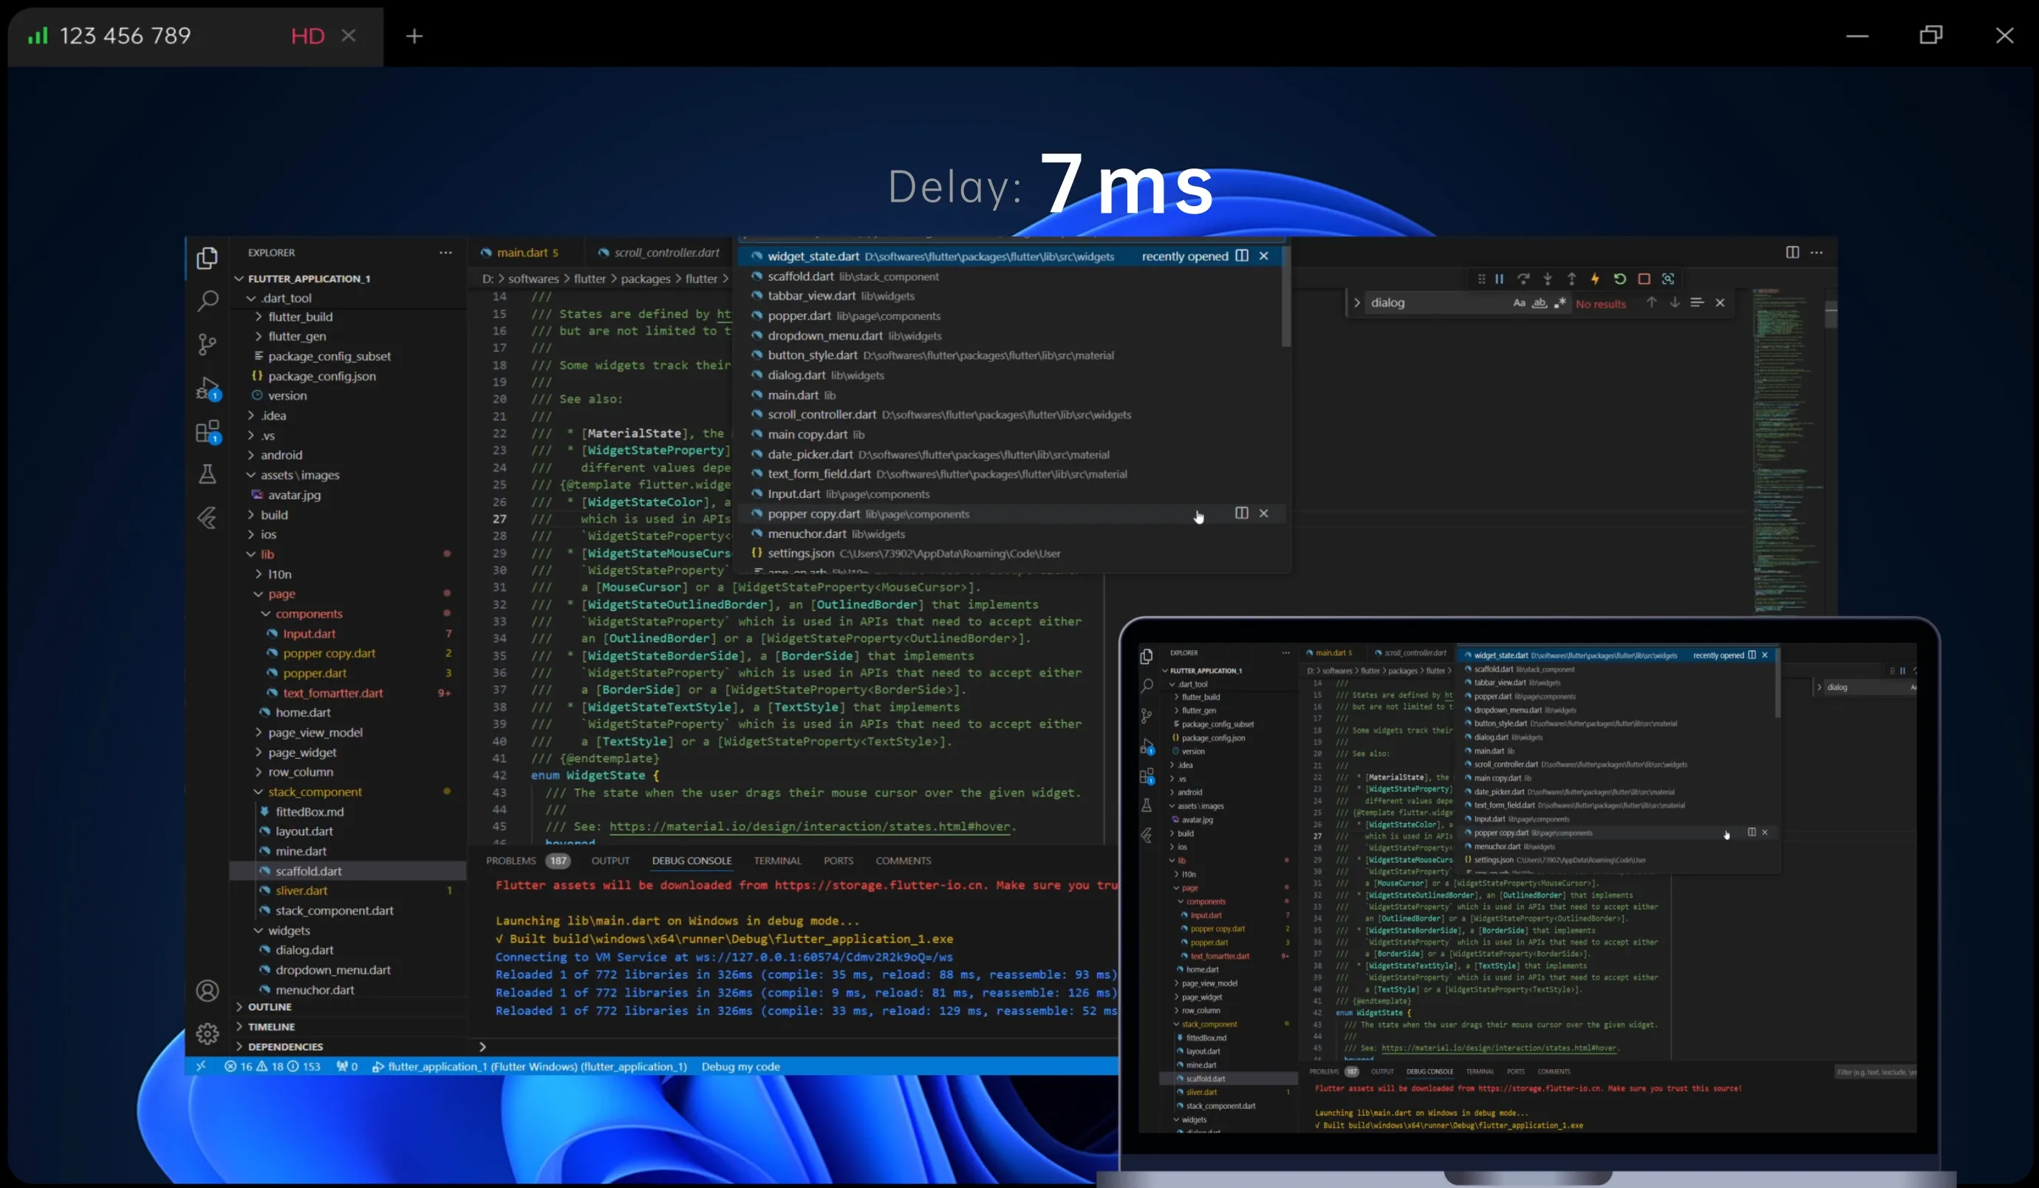The image size is (2039, 1188).
Task: Open a new connection tab with the plus
Action: click(x=414, y=35)
